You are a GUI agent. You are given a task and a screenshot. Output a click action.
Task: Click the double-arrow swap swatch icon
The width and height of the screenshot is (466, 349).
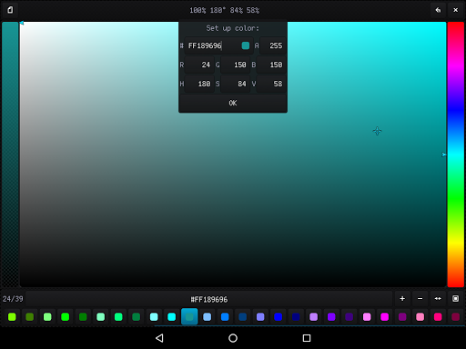click(x=438, y=299)
